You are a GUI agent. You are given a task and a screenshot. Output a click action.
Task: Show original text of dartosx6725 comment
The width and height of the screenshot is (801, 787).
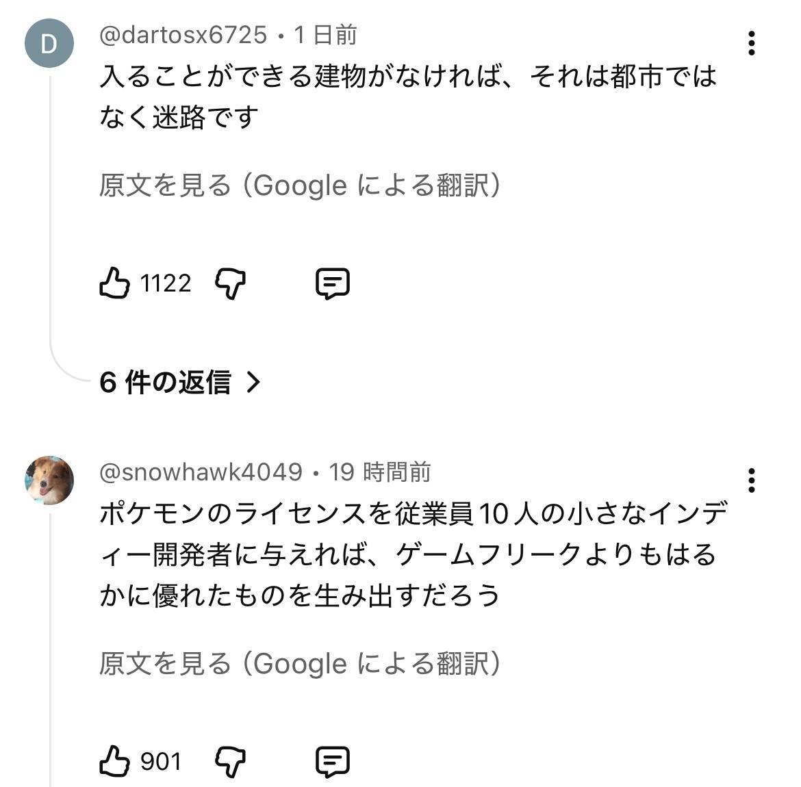click(300, 185)
